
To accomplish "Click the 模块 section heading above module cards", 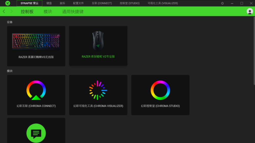I will 10,71.
